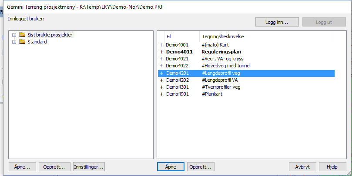Image resolution: width=352 pixels, height=176 pixels.
Task: Expand the Standard tree node
Action: point(14,42)
